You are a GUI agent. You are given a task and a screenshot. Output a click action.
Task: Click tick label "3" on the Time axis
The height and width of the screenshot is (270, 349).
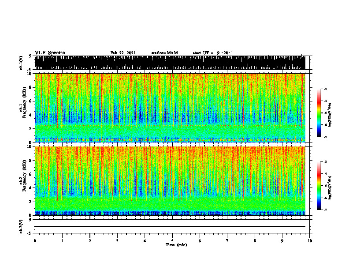pyautogui.click(x=117, y=241)
